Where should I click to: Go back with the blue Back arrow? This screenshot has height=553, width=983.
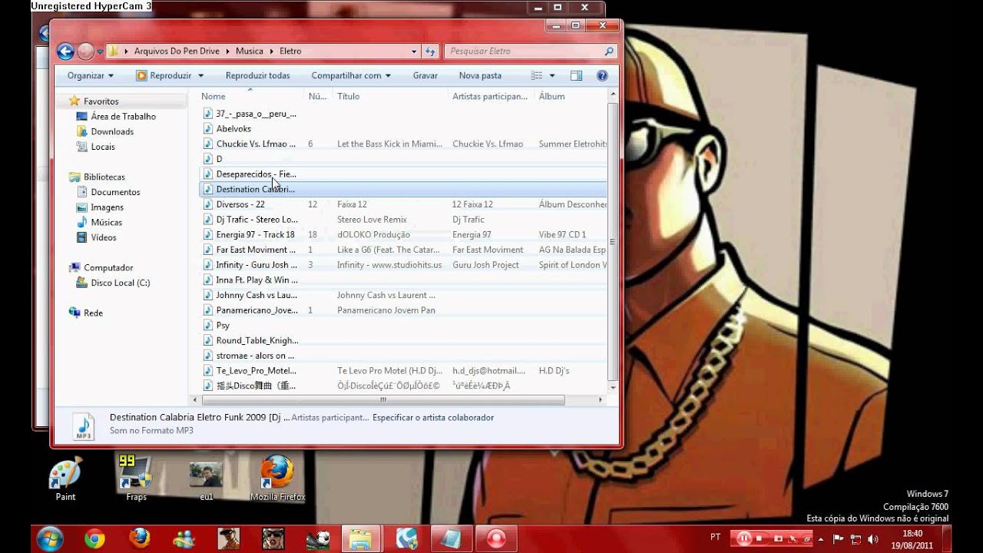click(x=65, y=51)
